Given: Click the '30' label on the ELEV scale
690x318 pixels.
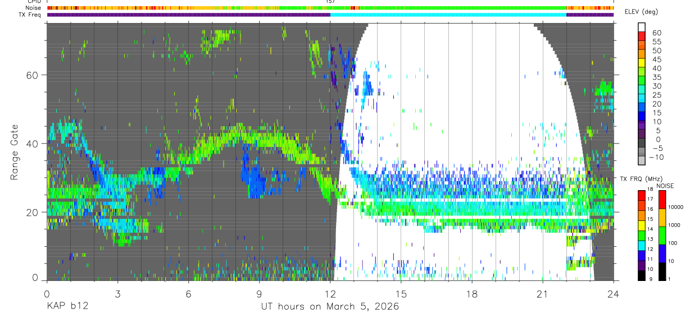Looking at the screenshot, I should pyautogui.click(x=656, y=86).
